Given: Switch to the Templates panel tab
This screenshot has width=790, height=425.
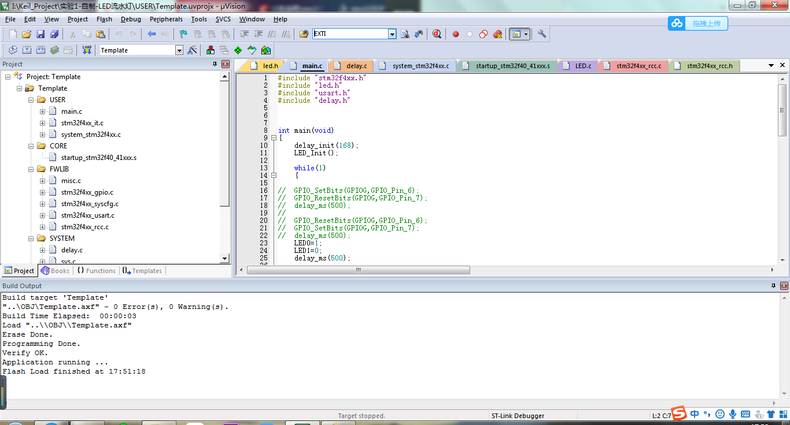Looking at the screenshot, I should 142,271.
